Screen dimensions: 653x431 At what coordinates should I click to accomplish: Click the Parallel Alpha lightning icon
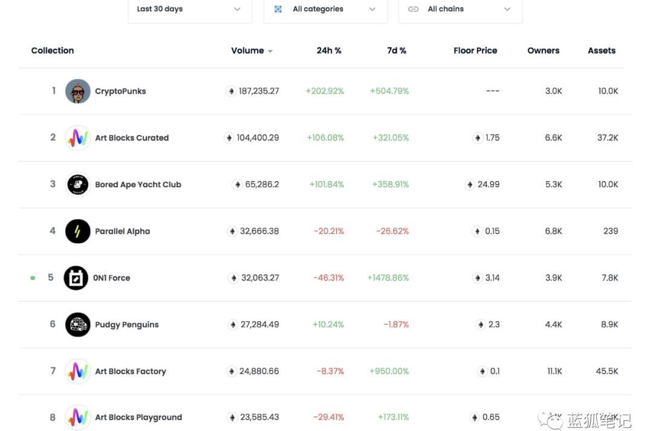pos(77,231)
